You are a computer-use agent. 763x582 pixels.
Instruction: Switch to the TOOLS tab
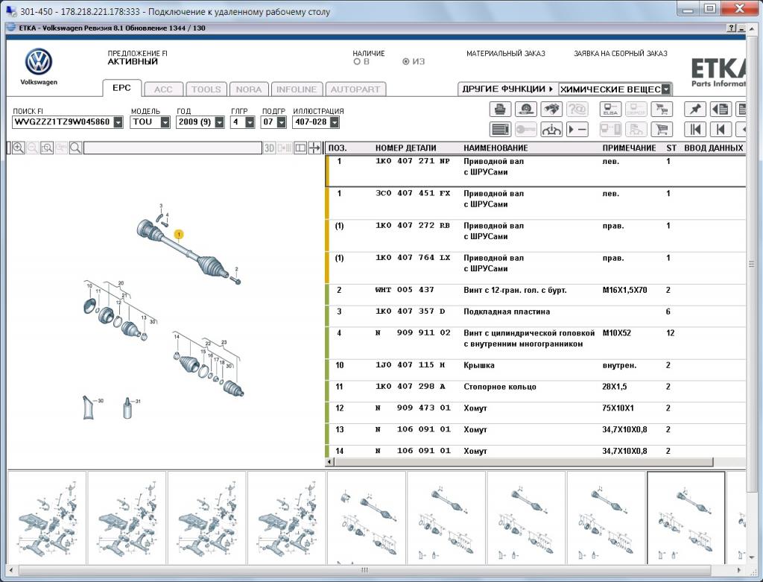tap(206, 89)
